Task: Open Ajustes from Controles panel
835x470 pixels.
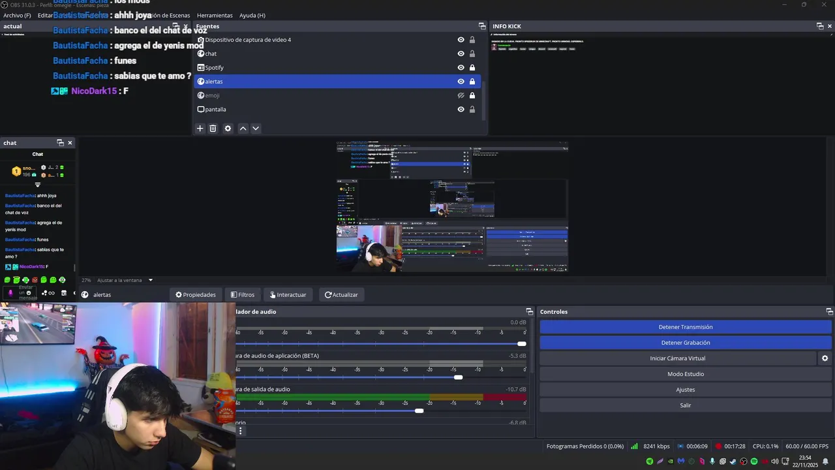Action: click(x=686, y=390)
